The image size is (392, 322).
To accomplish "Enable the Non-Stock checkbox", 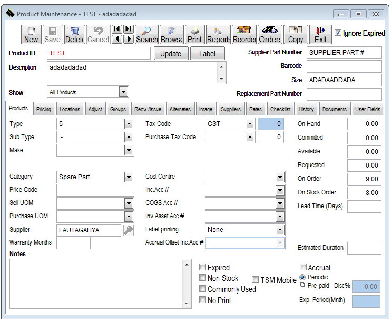I will pos(203,278).
